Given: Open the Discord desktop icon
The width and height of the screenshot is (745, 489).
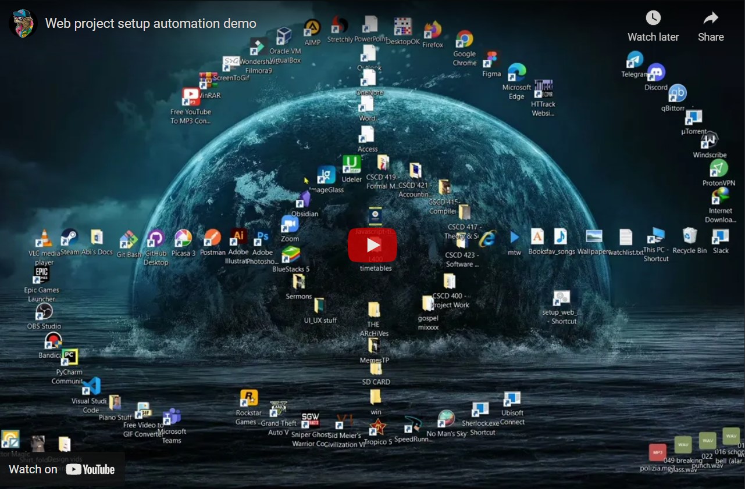Looking at the screenshot, I should click(656, 73).
